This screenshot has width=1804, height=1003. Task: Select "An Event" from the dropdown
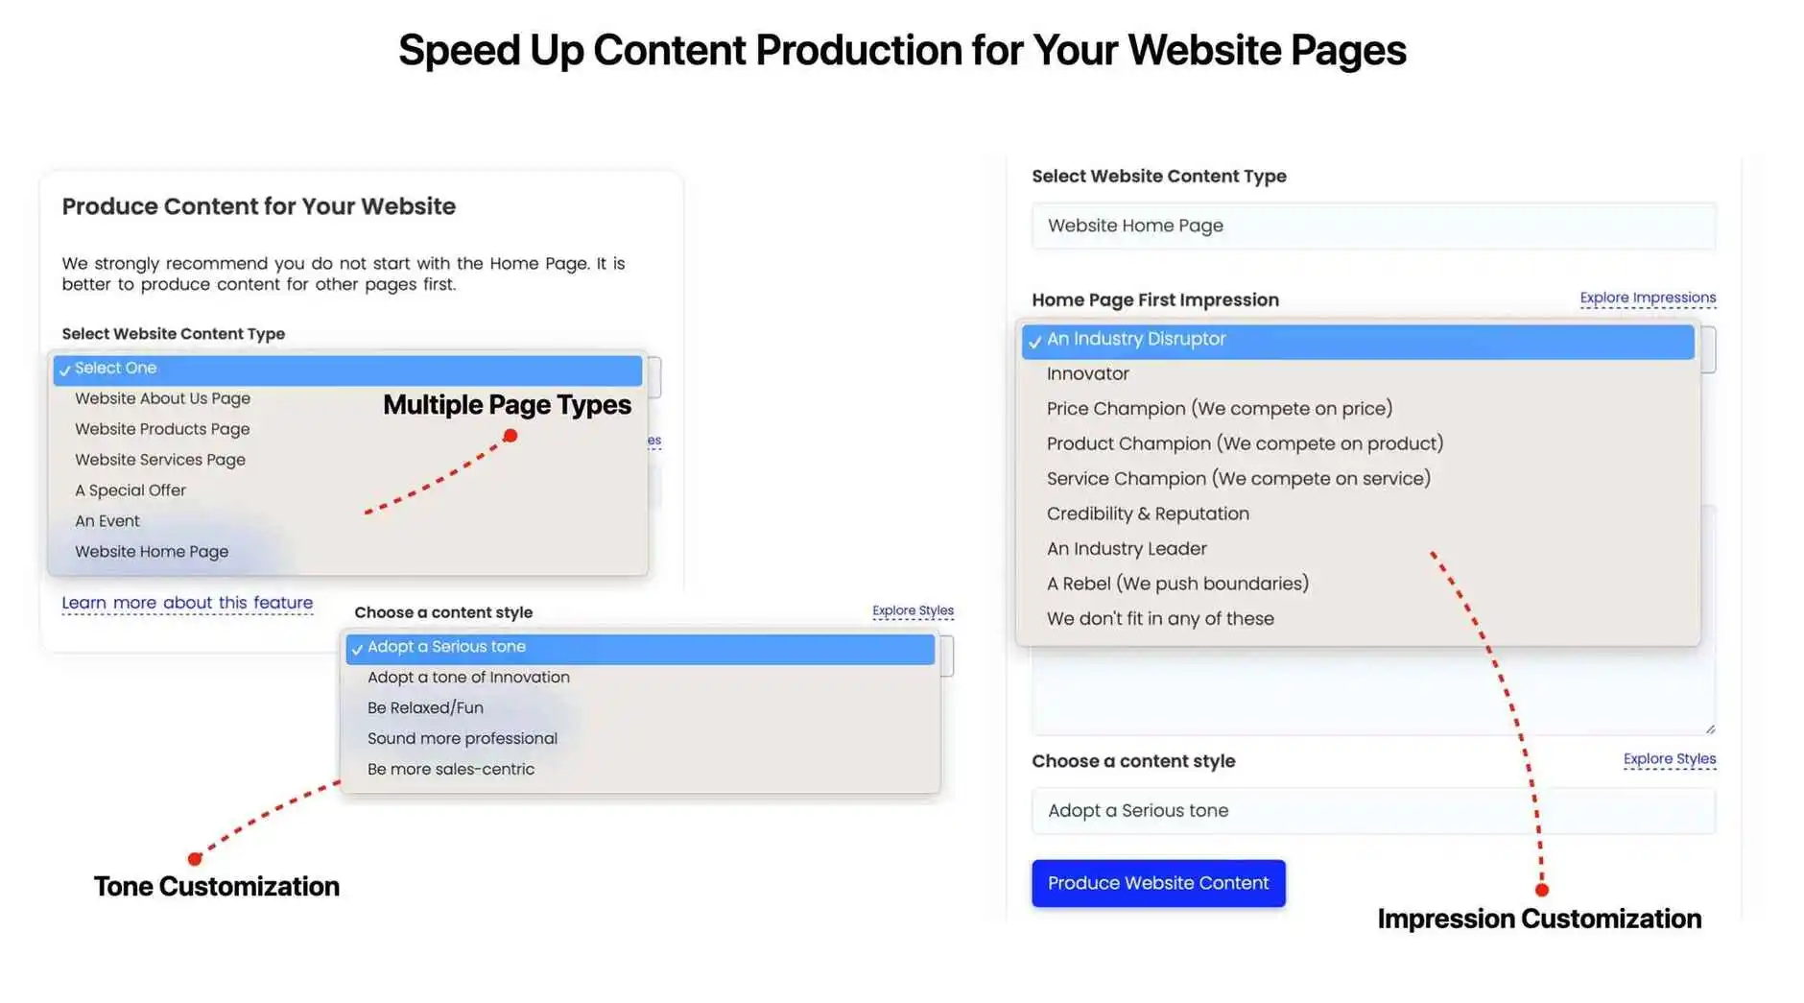pyautogui.click(x=107, y=520)
